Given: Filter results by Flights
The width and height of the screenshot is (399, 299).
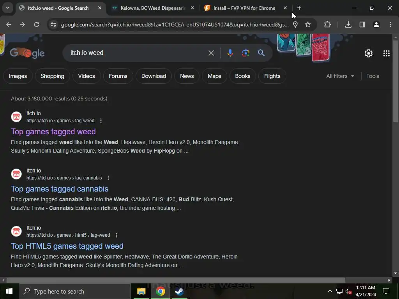Looking at the screenshot, I should tap(272, 76).
